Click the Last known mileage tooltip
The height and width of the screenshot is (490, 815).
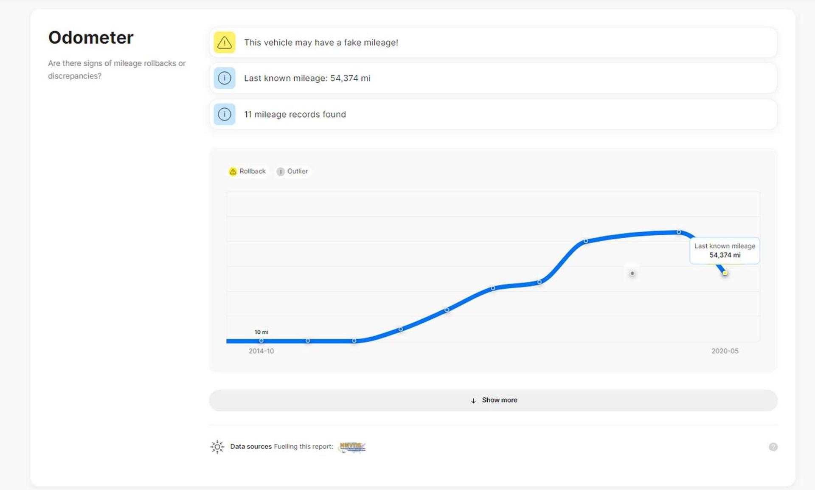coord(725,251)
